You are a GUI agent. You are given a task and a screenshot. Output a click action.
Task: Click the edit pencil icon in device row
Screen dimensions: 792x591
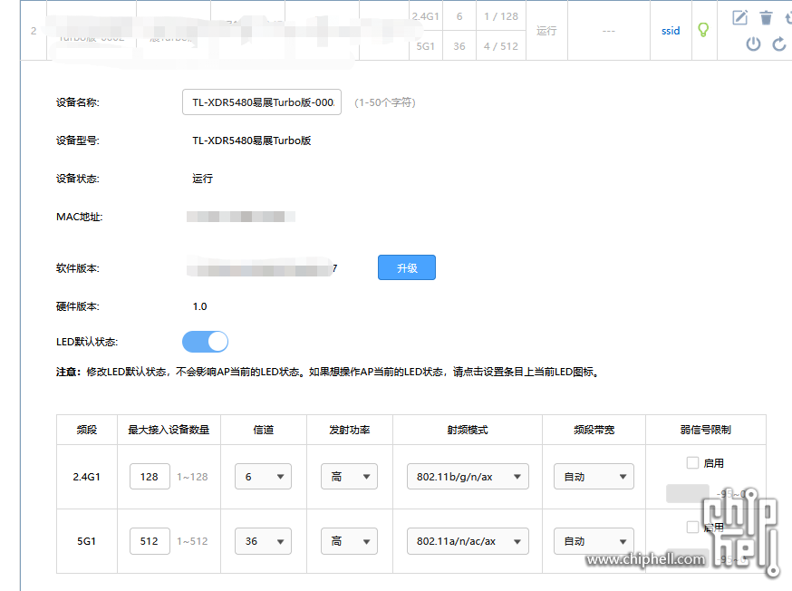click(740, 18)
